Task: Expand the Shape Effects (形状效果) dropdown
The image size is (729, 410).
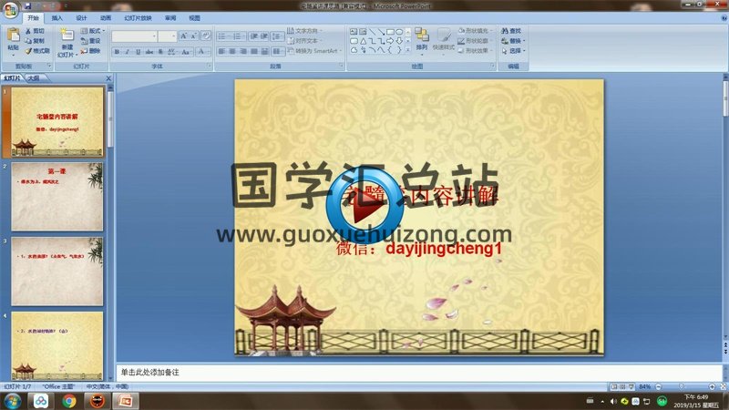Action: (475, 51)
